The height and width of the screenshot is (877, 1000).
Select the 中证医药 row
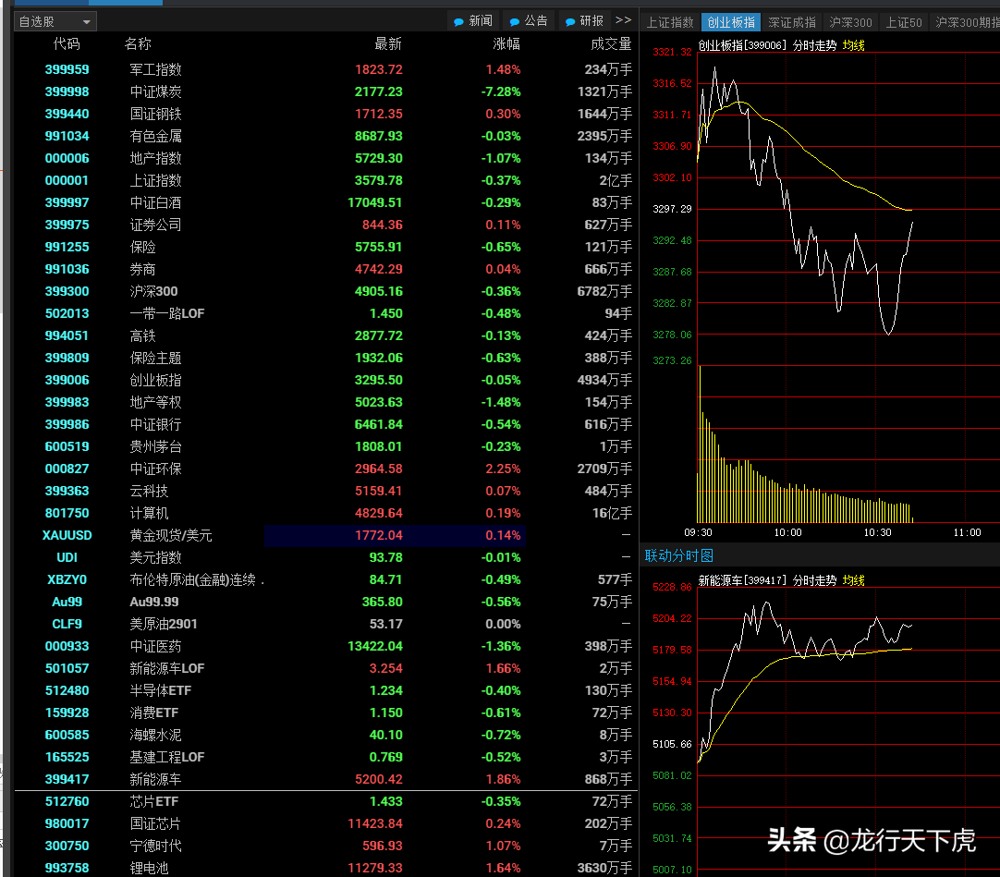pyautogui.click(x=324, y=646)
